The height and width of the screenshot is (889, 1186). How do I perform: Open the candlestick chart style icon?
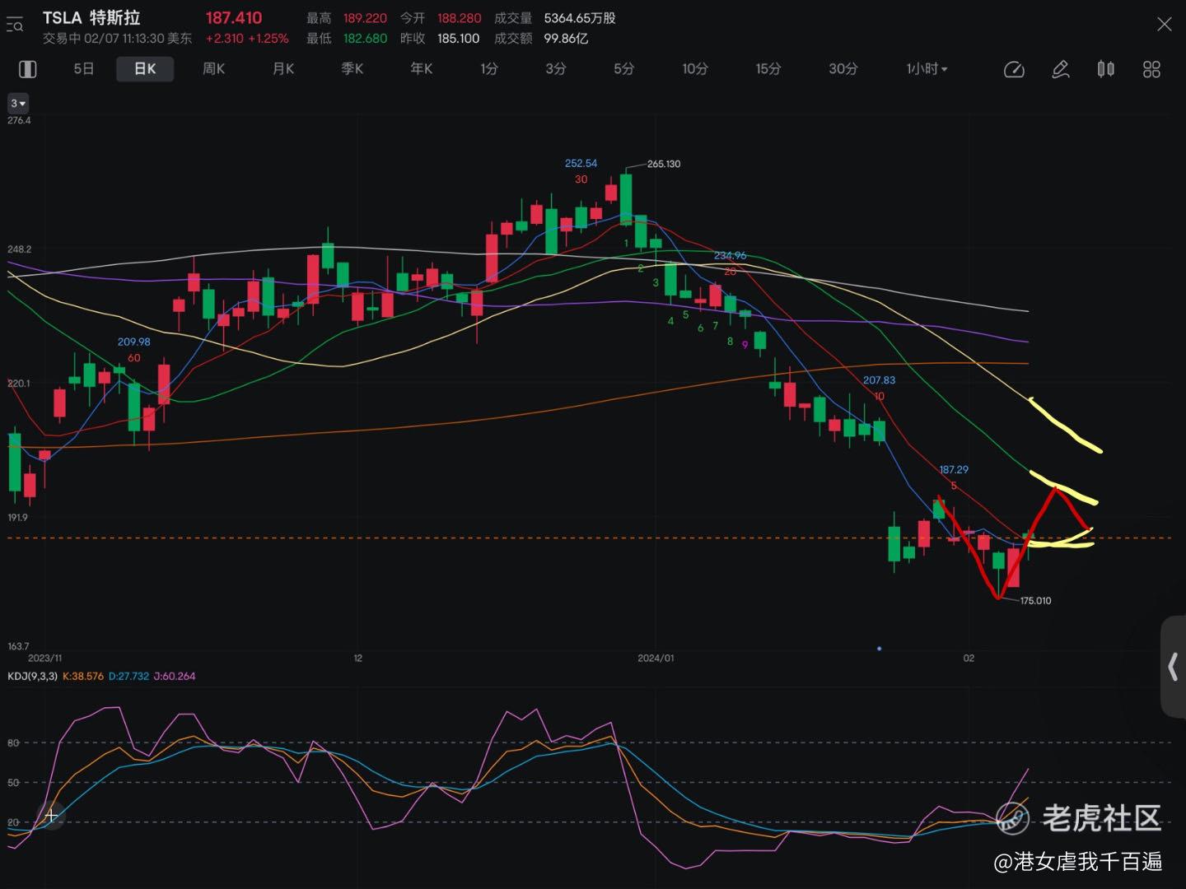[x=1106, y=69]
